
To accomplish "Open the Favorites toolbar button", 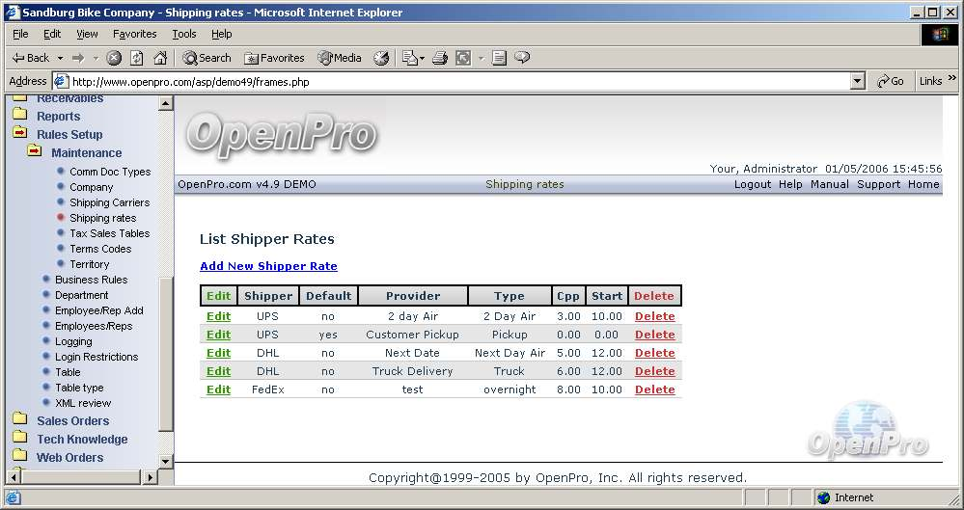I will 274,58.
